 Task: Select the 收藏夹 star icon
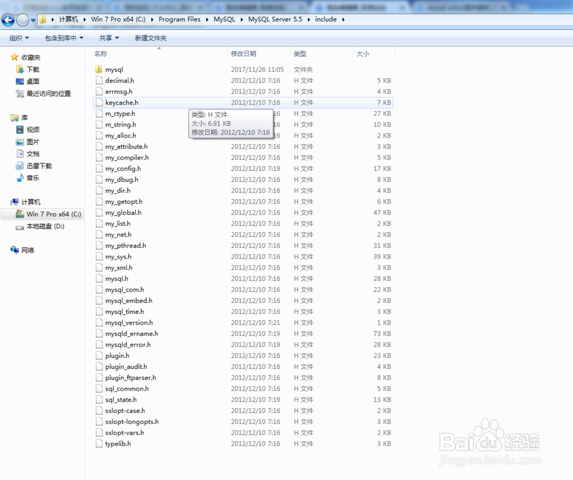coord(14,57)
